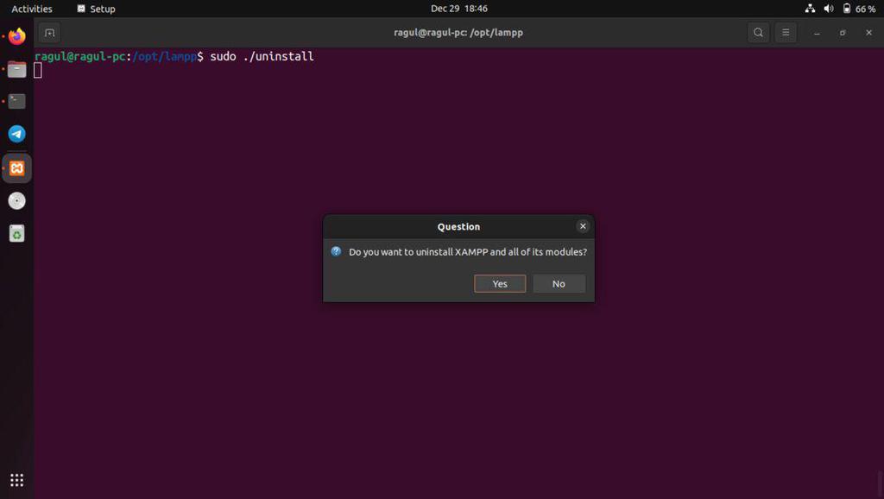Click the /opt/lampp path in the prompt
This screenshot has width=884, height=499.
(165, 56)
